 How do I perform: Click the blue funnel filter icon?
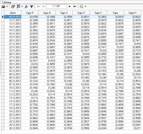pos(32,6)
